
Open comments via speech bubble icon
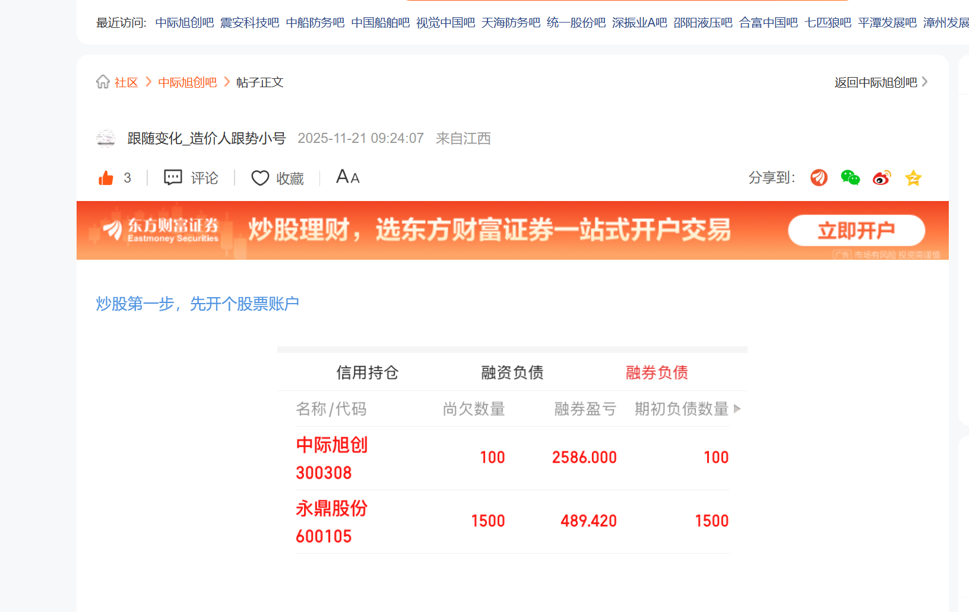[173, 177]
